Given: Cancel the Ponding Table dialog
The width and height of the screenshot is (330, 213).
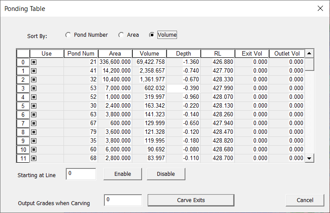Looking at the screenshot, I should tap(305, 200).
